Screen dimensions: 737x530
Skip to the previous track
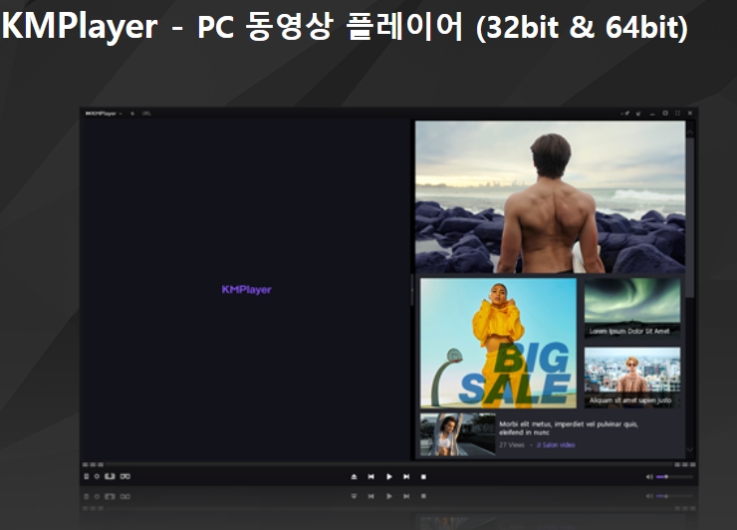click(x=371, y=476)
